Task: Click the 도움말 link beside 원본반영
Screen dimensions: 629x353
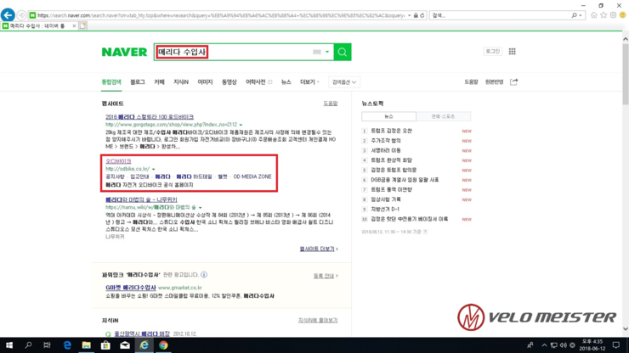Action: [x=471, y=81]
